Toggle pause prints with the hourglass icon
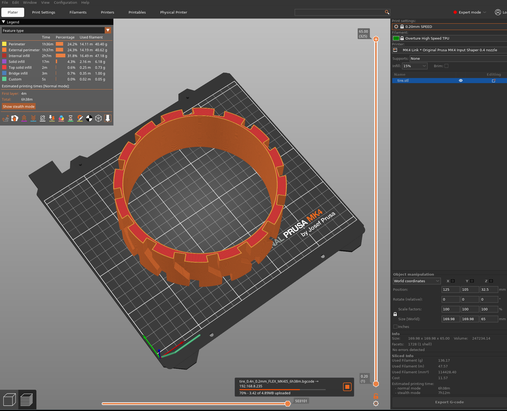Viewport: 507px width, 411px height. pos(71,118)
